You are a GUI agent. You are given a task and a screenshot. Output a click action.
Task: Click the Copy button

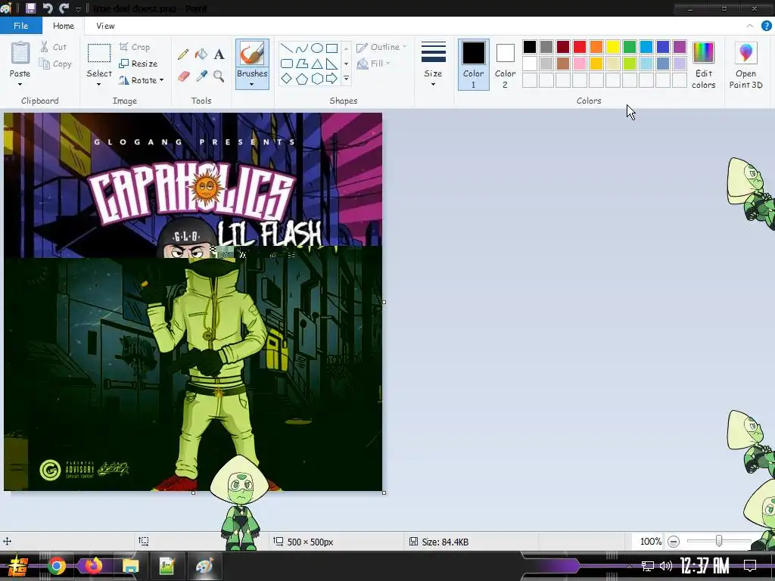54,64
